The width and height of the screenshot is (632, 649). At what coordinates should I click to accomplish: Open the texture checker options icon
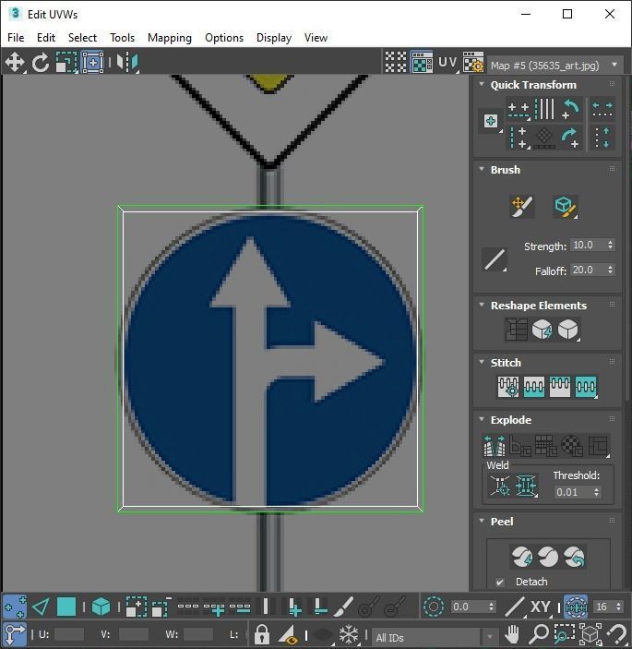coord(473,62)
